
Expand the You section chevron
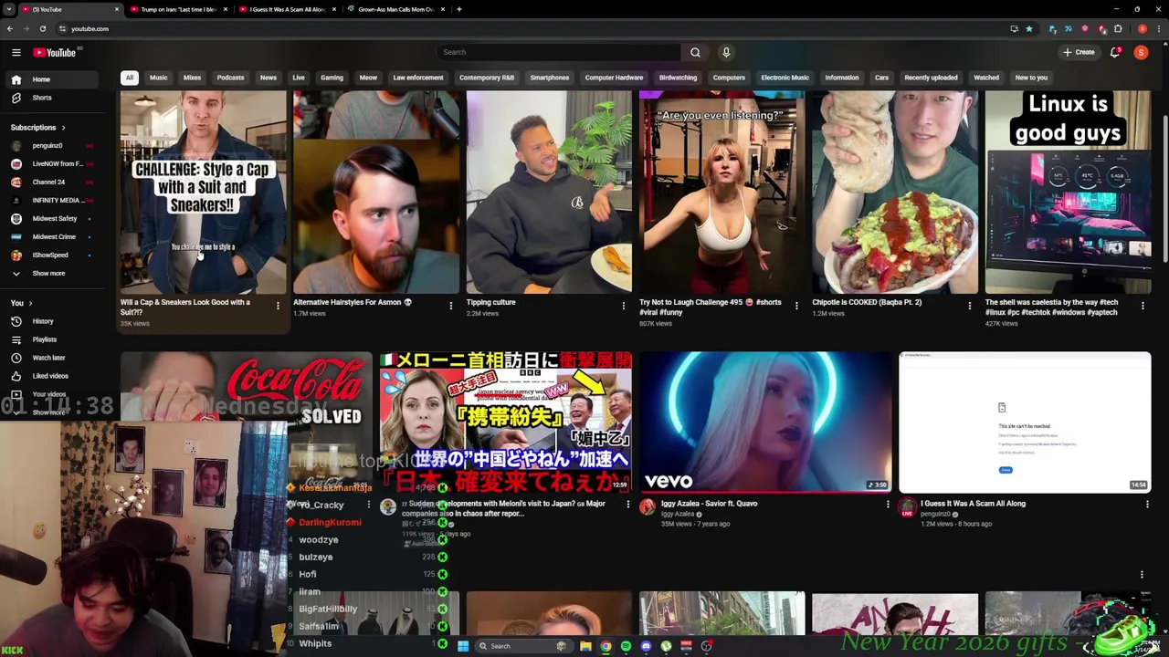coord(30,303)
